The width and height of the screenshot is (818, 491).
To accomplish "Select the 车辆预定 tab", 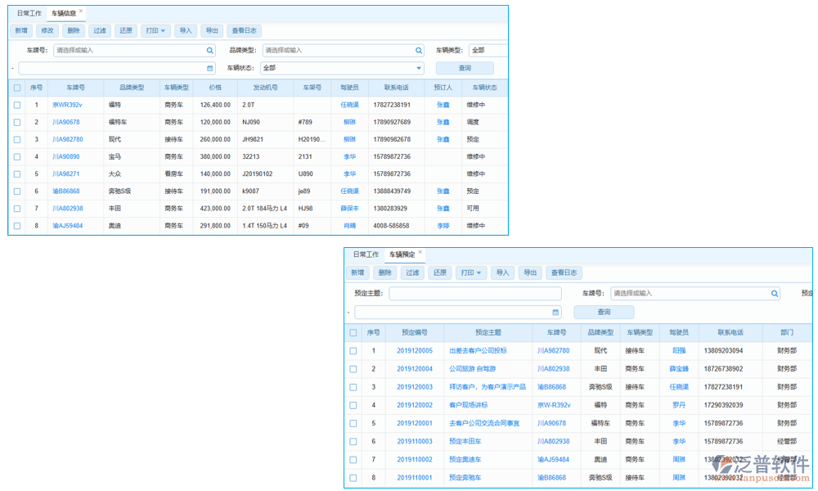I will click(402, 255).
